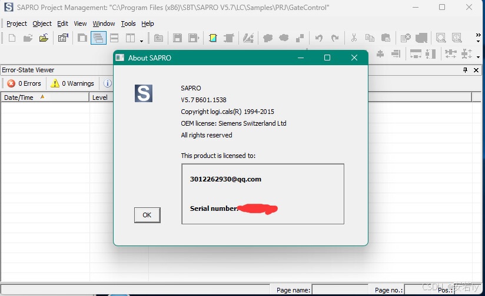Close the About SAPRO dialog

(354, 58)
